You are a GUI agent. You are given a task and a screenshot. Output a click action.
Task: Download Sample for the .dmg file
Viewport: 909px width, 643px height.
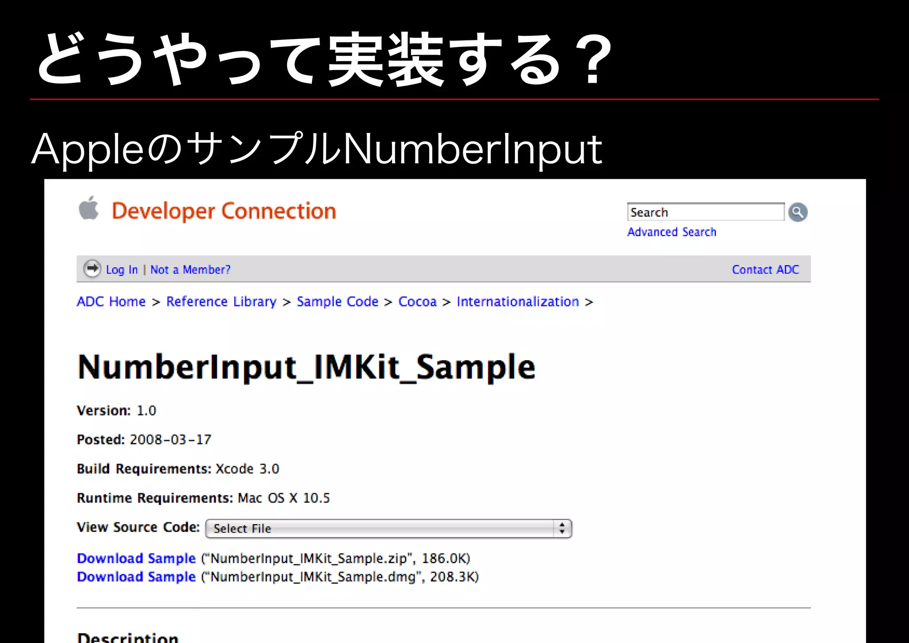136,577
